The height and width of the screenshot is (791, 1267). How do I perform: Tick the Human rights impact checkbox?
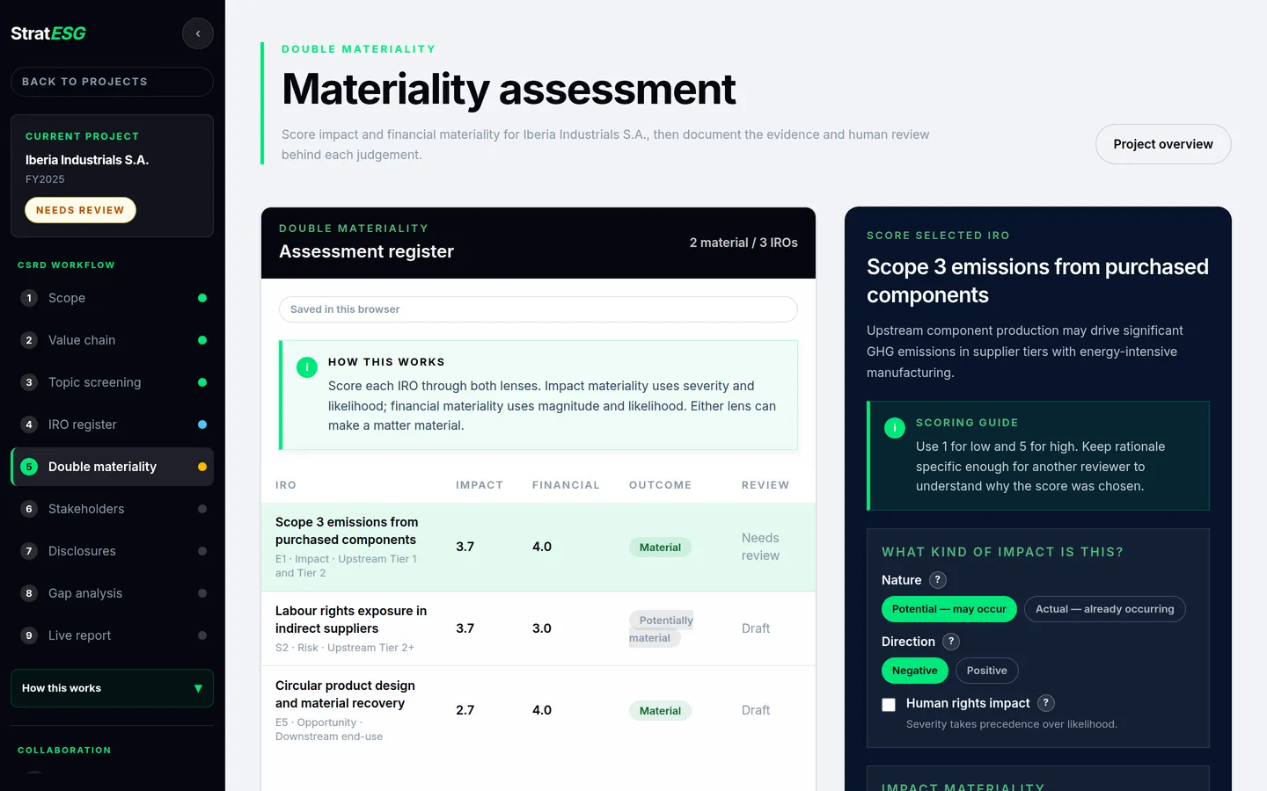point(889,705)
